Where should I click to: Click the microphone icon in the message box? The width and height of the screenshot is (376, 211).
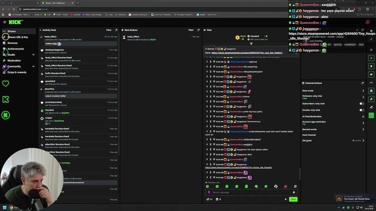(x=209, y=193)
